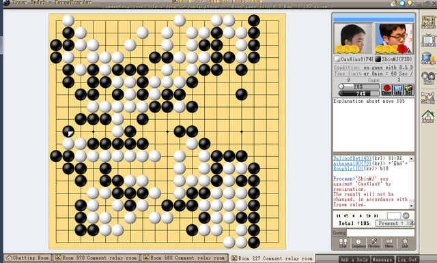437x263 pixels.
Task: Click the Message button
Action: click(x=382, y=260)
